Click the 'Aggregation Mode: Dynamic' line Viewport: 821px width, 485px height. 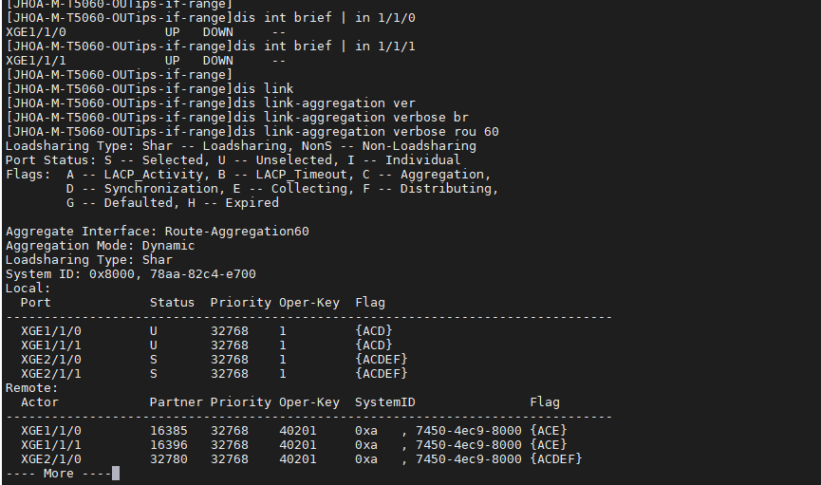tap(100, 246)
